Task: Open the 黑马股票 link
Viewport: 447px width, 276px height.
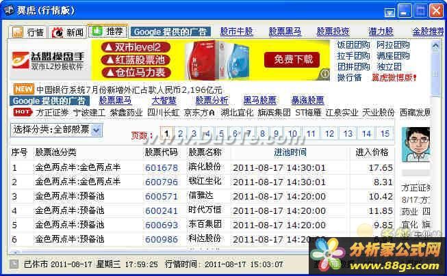Action: (259, 100)
